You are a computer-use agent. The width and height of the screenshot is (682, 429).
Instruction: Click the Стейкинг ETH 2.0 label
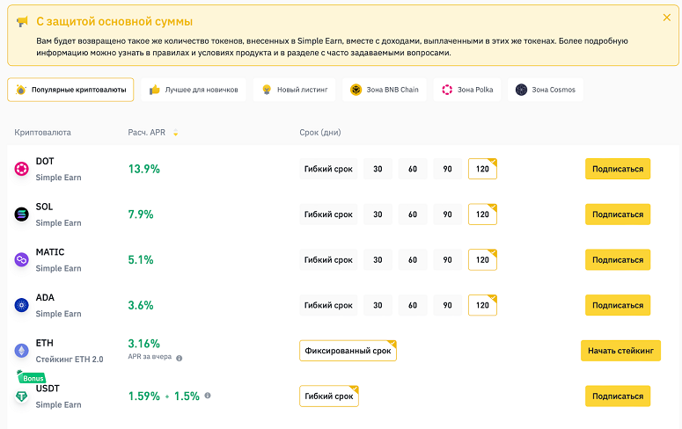coord(70,360)
